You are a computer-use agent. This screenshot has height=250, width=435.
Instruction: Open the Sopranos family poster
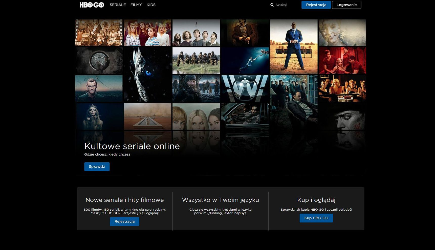click(294, 102)
